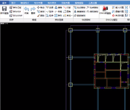Open the 阵列 array tool
This screenshot has width=130, height=110.
[x=58, y=16]
